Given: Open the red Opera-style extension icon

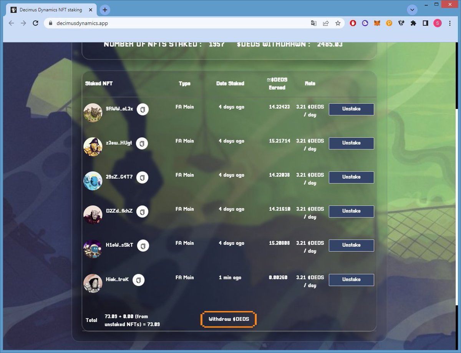Looking at the screenshot, I should pos(353,23).
